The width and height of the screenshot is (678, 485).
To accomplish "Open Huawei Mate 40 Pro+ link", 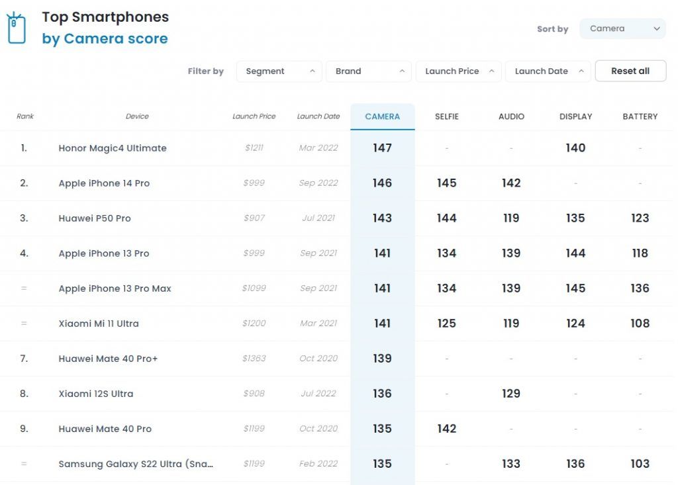I will pyautogui.click(x=108, y=359).
